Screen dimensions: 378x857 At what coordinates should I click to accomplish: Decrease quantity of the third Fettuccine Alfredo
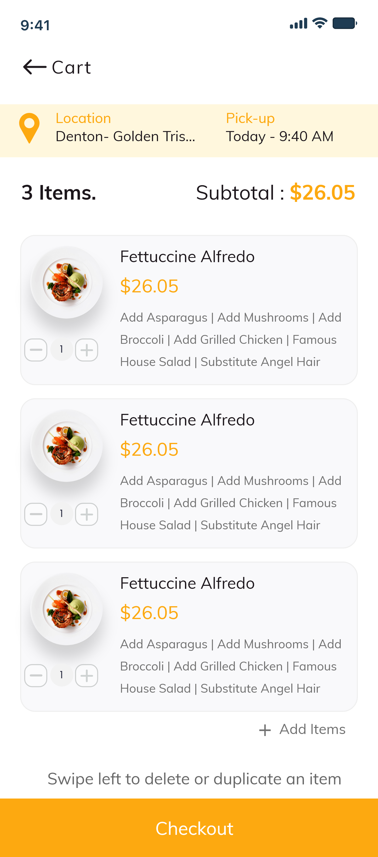[x=36, y=676]
